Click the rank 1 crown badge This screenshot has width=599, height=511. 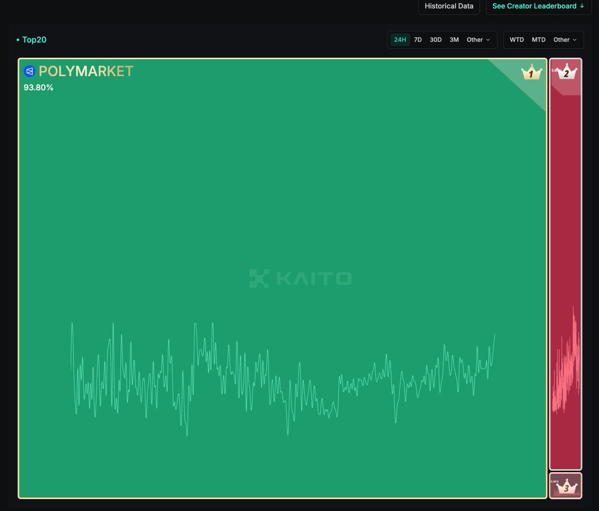tap(531, 73)
